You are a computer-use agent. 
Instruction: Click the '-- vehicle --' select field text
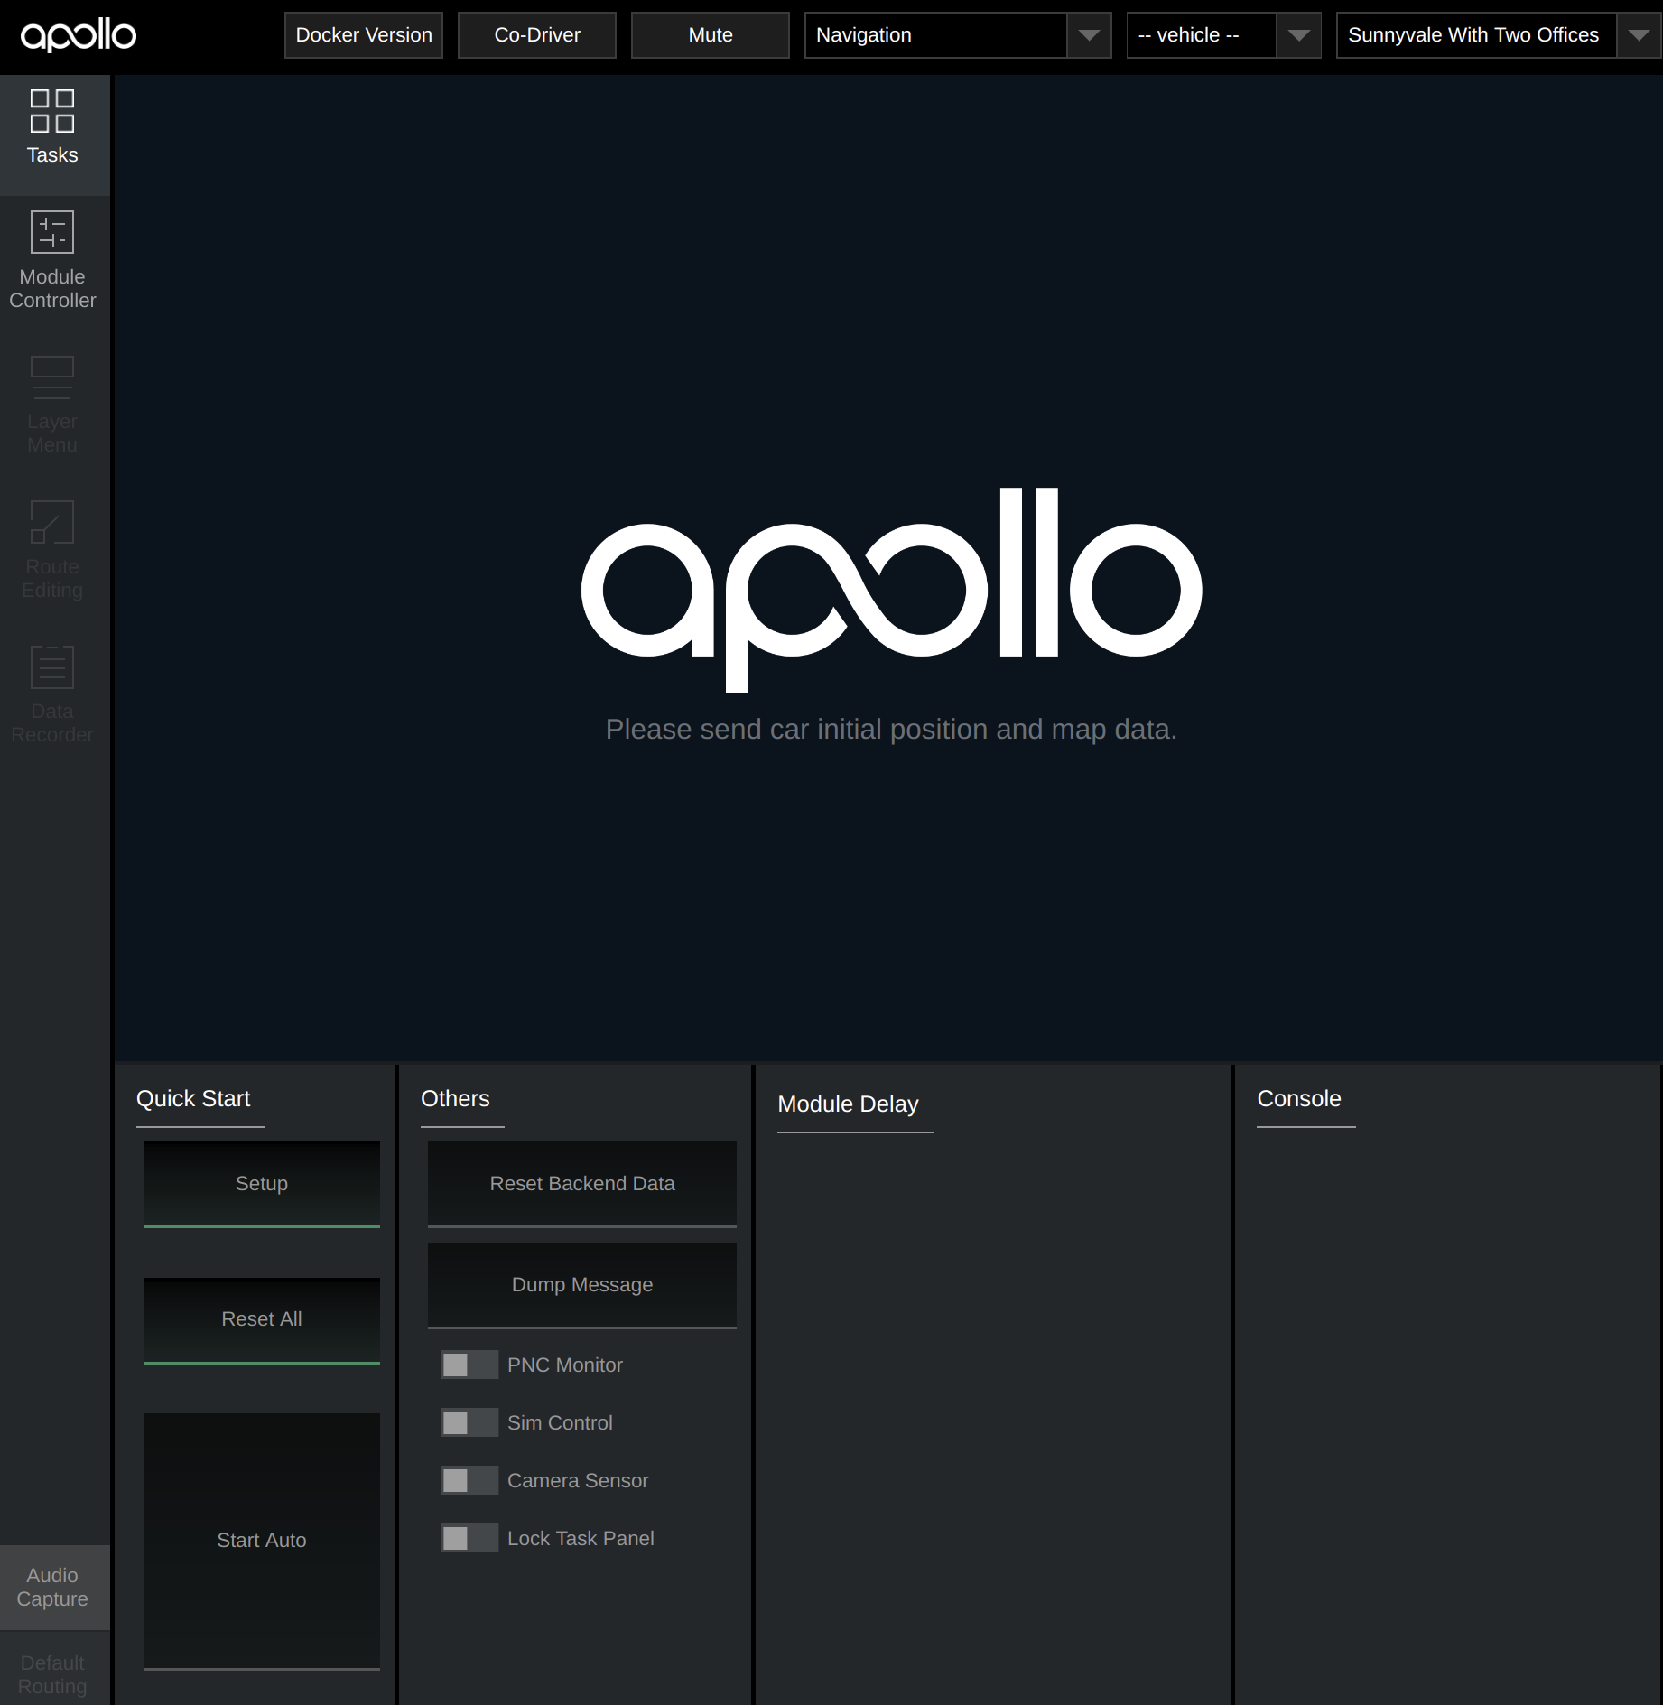click(1188, 35)
